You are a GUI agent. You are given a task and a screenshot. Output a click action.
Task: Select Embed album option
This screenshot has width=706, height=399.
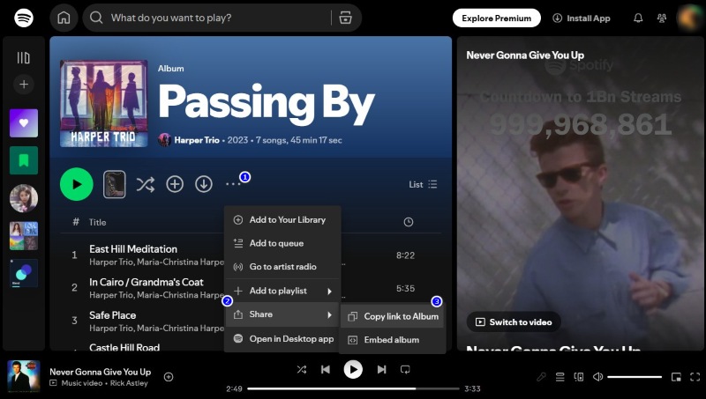[x=393, y=340]
